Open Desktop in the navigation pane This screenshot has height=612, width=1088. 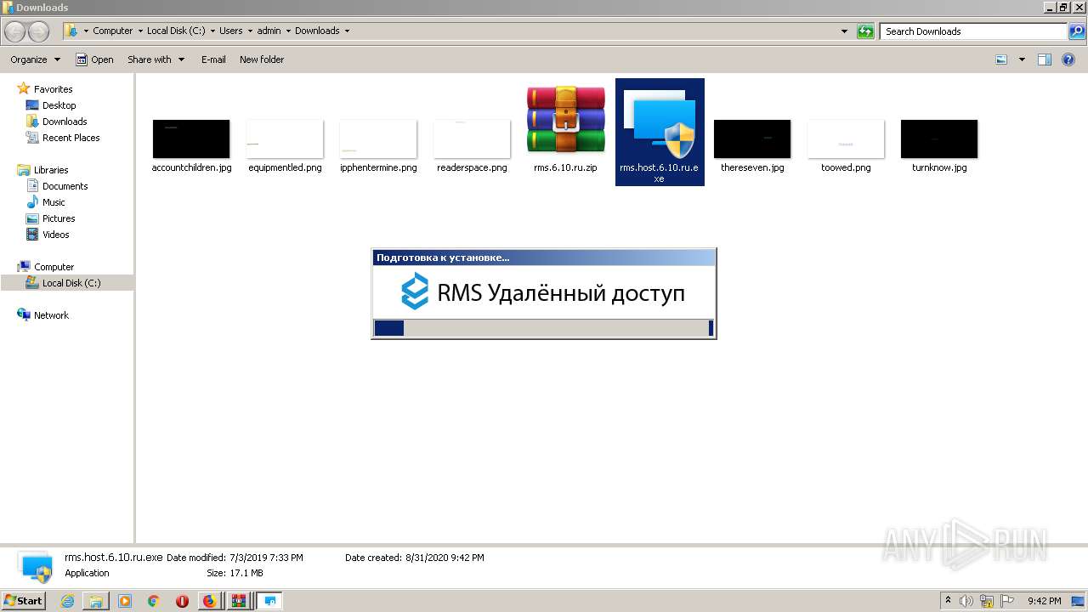tap(59, 105)
